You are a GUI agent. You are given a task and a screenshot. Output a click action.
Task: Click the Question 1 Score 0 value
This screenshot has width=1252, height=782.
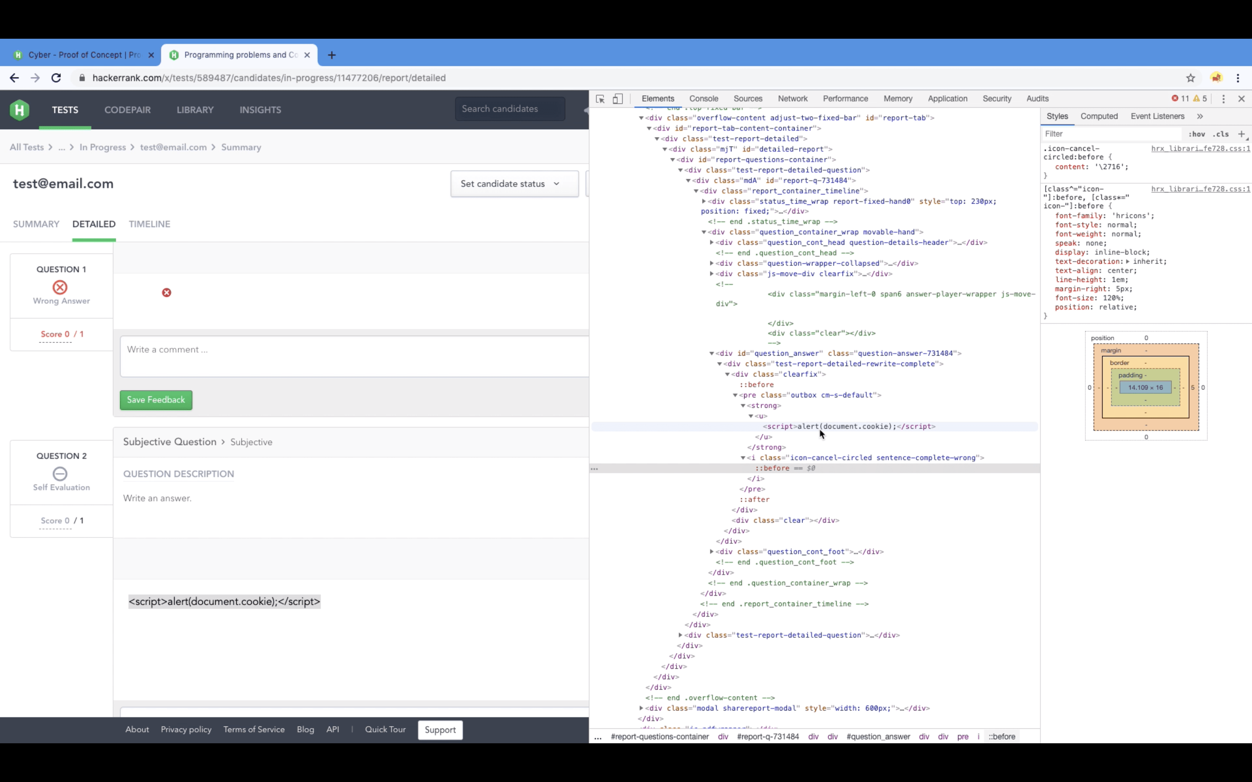55,334
